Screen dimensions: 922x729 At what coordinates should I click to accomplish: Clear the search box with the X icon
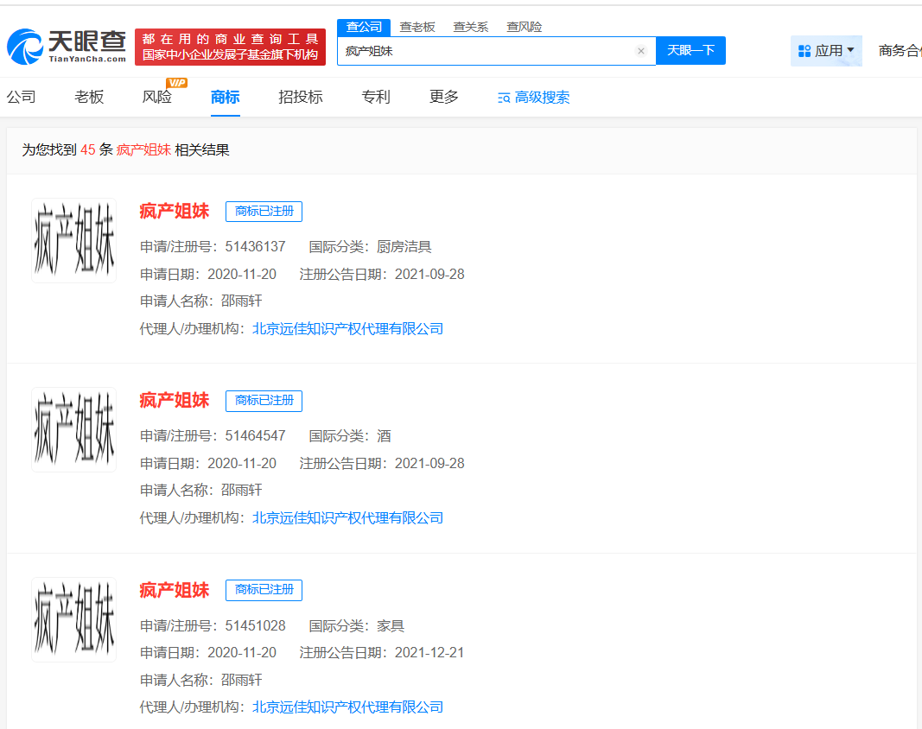tap(641, 51)
